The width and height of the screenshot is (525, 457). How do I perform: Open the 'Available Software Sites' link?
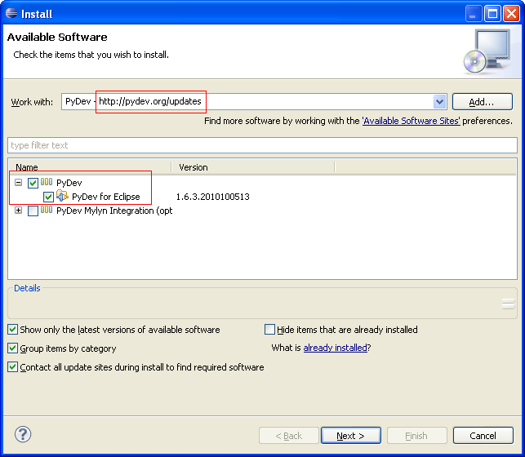click(x=412, y=121)
